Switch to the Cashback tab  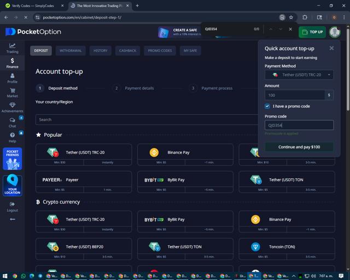(127, 51)
